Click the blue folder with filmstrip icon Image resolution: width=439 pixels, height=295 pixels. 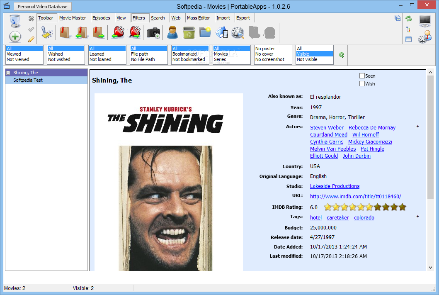point(222,32)
